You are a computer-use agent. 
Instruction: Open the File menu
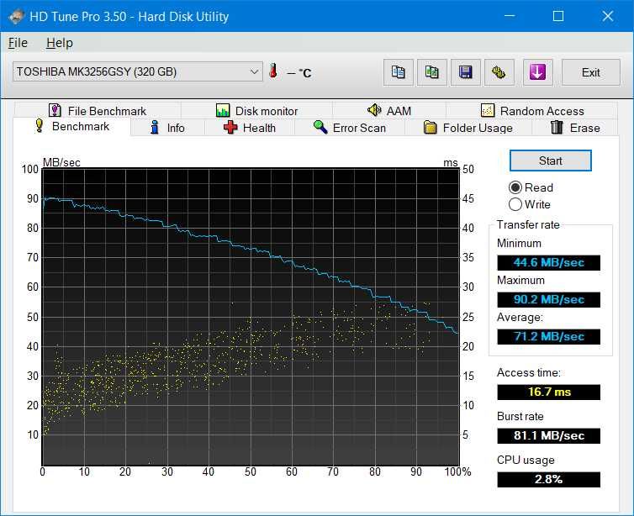pos(18,43)
